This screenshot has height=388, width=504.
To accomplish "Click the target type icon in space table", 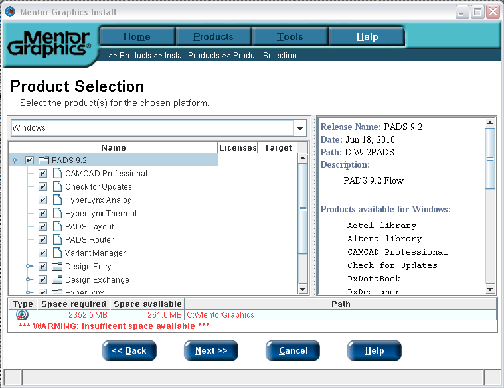I will click(x=22, y=315).
